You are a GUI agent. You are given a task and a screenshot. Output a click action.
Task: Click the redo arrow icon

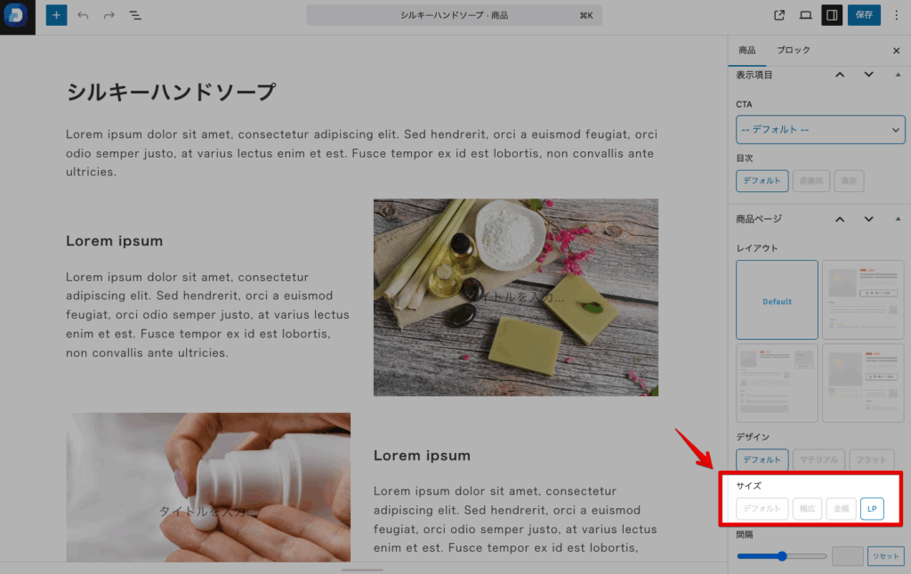coord(109,15)
